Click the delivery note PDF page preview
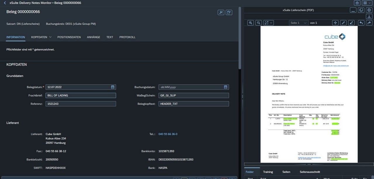Viewport: 374px width, 179px height. [x=309, y=94]
